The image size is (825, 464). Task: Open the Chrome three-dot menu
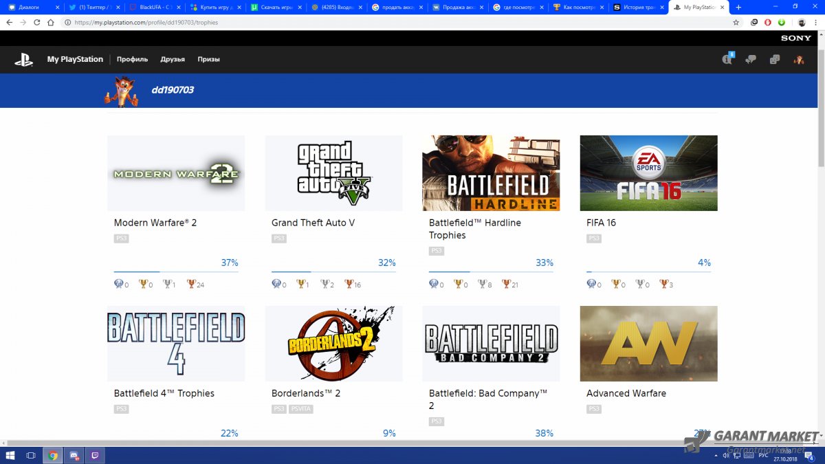click(817, 22)
